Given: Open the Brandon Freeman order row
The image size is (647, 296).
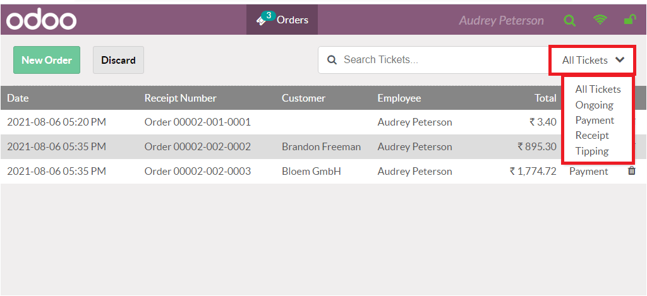Looking at the screenshot, I should (x=321, y=146).
